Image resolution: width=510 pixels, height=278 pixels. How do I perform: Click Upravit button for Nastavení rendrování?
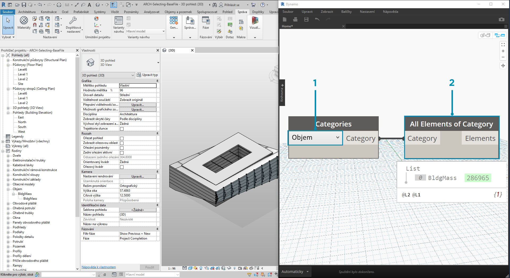(138, 177)
